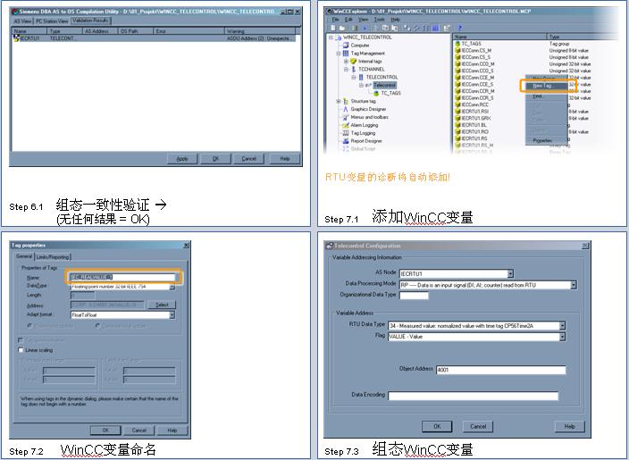This screenshot has width=629, height=460.
Task: Collapse the TCCHANNEL tree node
Action: 346,70
